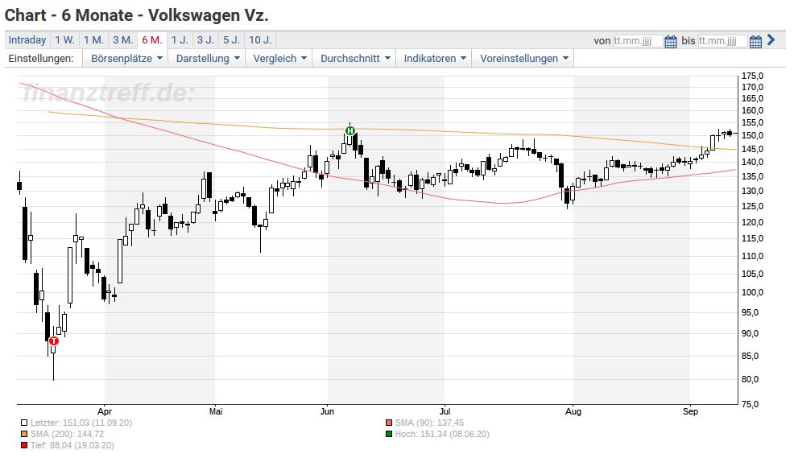
Task: Click the pink SMA (90) legend swatch
Action: (389, 423)
